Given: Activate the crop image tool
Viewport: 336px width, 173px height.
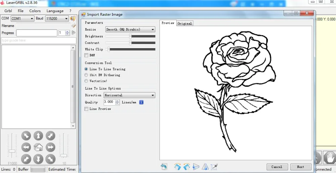Looking at the screenshot, I should pyautogui.click(x=214, y=166).
